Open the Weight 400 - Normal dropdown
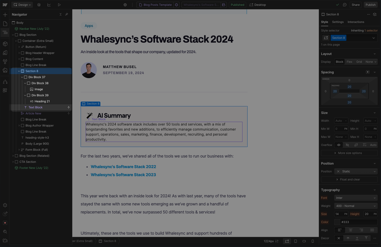The height and width of the screenshot is (247, 381). point(356,206)
